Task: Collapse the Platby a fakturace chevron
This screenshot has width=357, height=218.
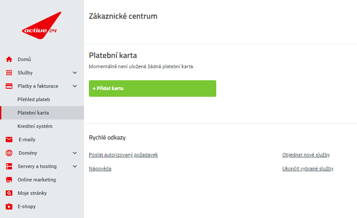Action: (75, 86)
